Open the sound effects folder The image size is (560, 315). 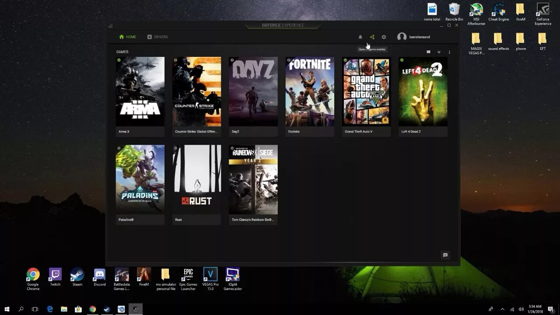499,42
